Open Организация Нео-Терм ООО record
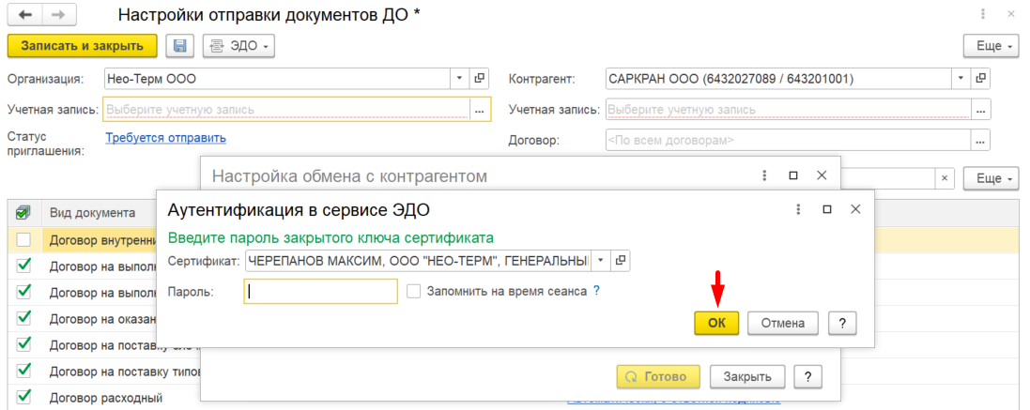Image resolution: width=1030 pixels, height=410 pixels. (479, 78)
